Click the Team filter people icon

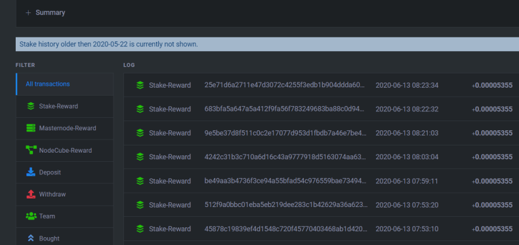[x=31, y=216]
